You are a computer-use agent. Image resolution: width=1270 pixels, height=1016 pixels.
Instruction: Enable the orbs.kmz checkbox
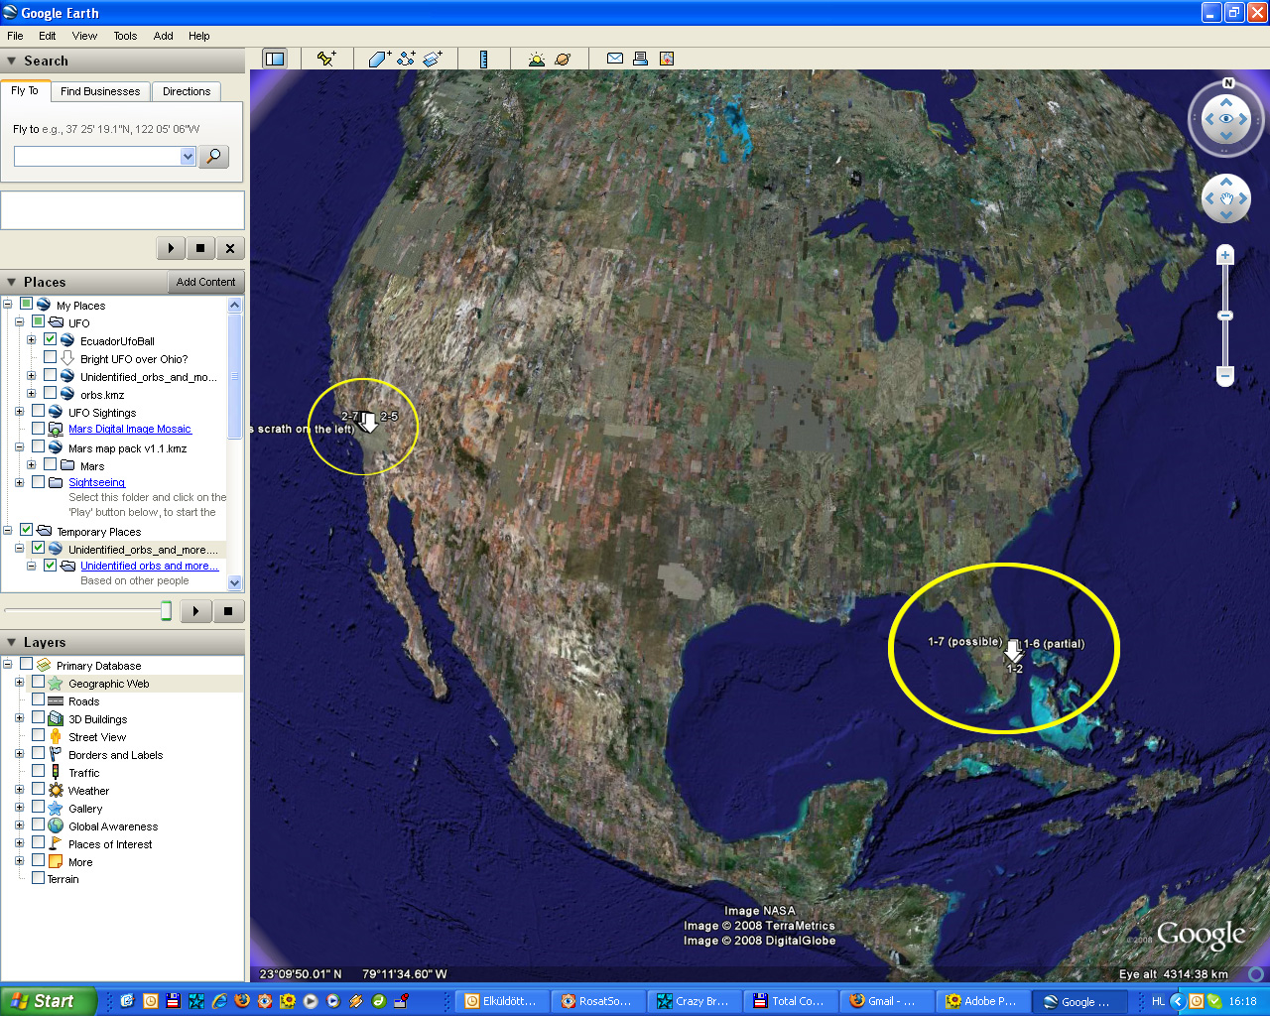[50, 393]
